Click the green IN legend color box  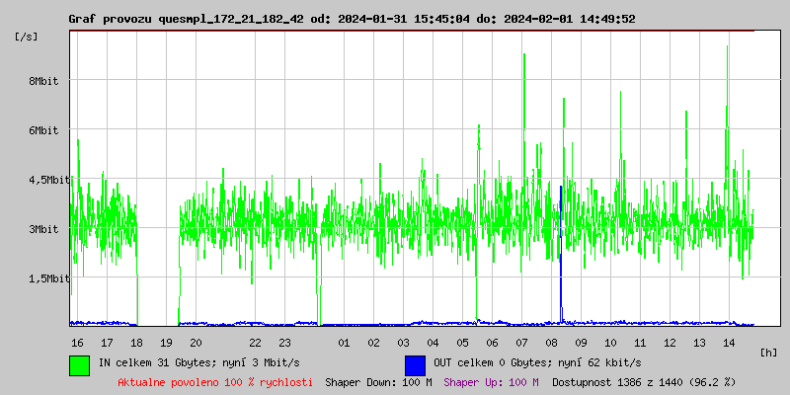click(79, 363)
